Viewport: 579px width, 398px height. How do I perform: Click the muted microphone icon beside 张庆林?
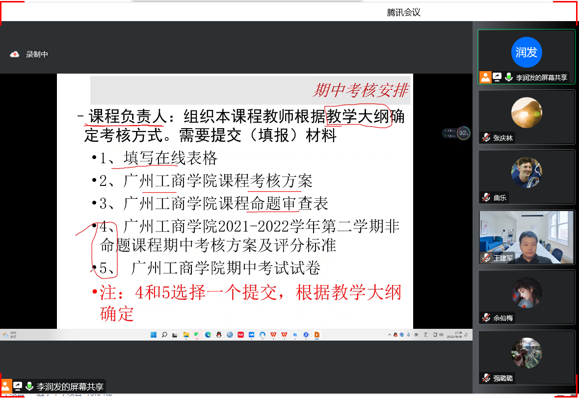tap(486, 138)
